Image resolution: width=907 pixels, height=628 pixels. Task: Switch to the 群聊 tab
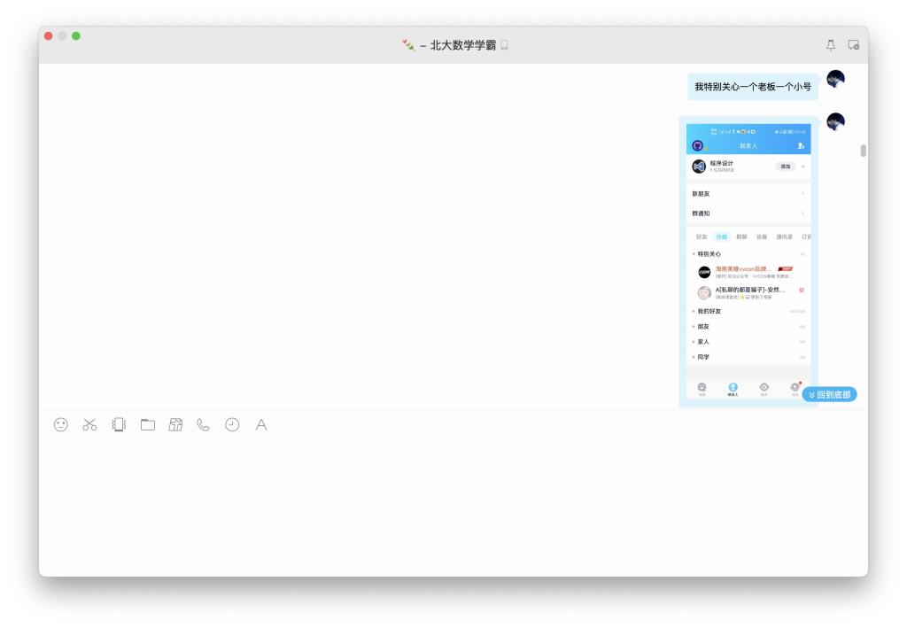[741, 236]
